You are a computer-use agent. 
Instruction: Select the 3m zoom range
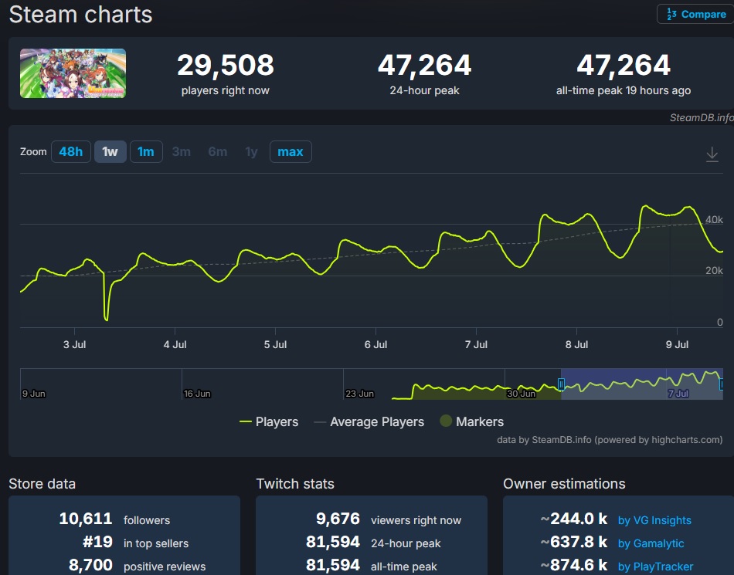[181, 152]
